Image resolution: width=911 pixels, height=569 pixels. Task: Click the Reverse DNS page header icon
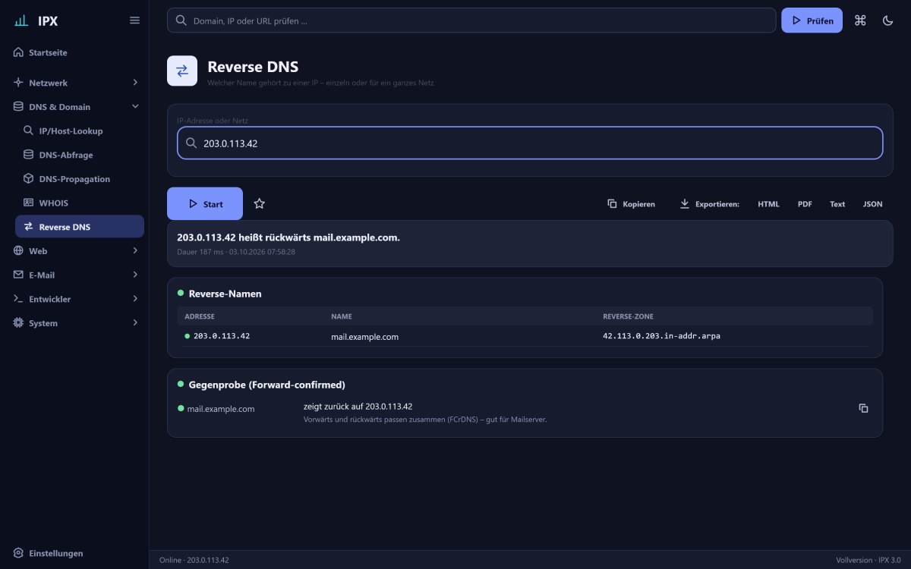(182, 71)
